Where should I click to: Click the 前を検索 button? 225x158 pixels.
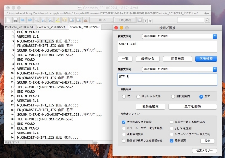pos(177,59)
